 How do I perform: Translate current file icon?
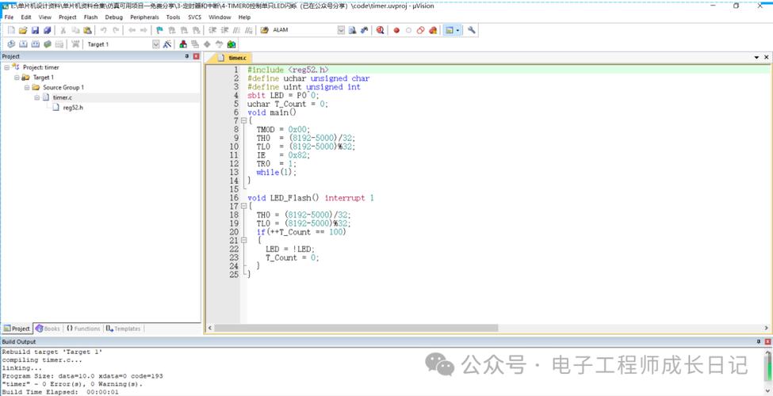(11, 44)
